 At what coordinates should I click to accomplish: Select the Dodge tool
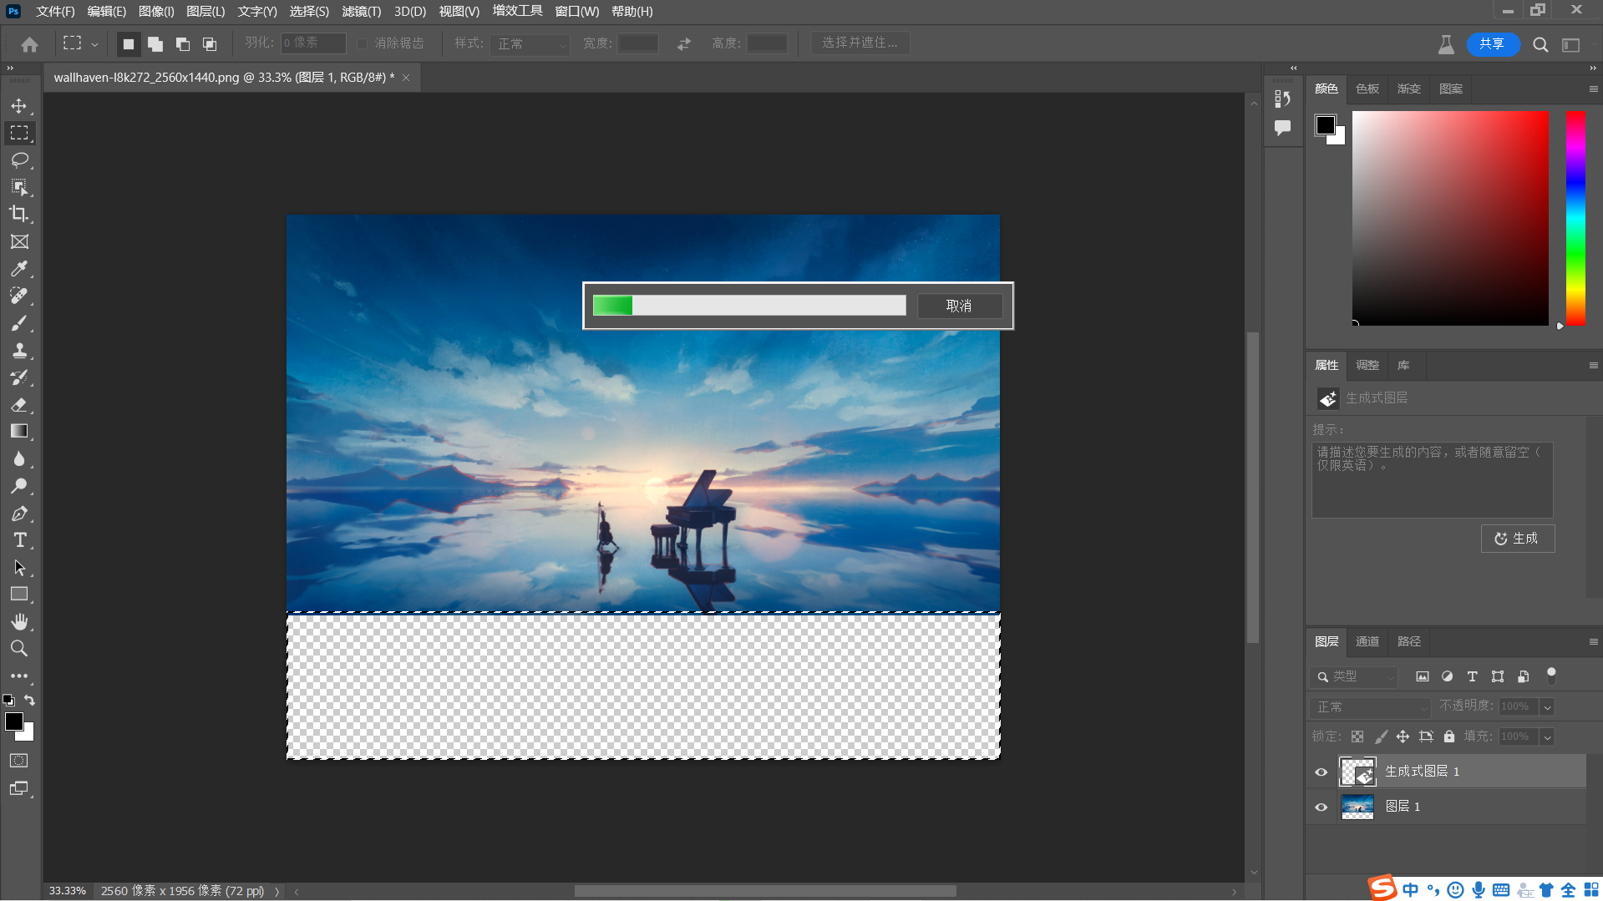point(19,486)
